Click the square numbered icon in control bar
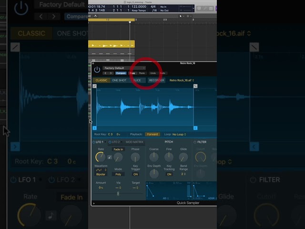The height and width of the screenshot is (229, 305). coord(211,9)
